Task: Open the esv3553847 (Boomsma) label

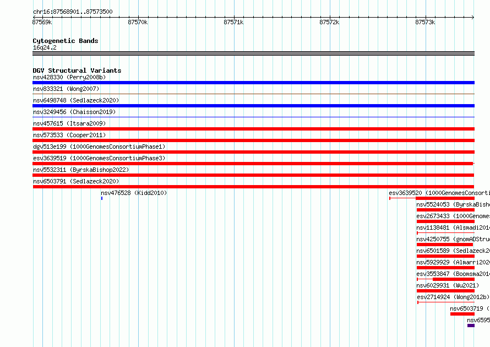Action: tap(453, 274)
